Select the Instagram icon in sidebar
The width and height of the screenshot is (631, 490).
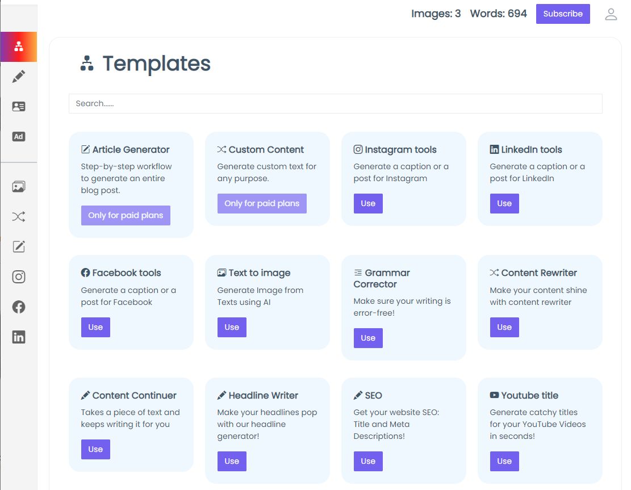(19, 277)
